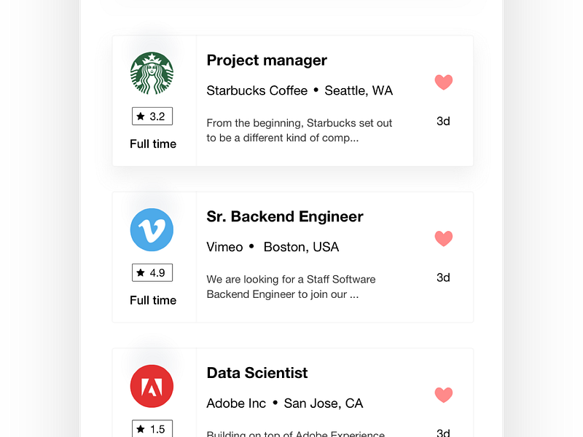Viewport: 583px width, 437px height.
Task: Click the Starbucks job description text
Action: tap(299, 130)
